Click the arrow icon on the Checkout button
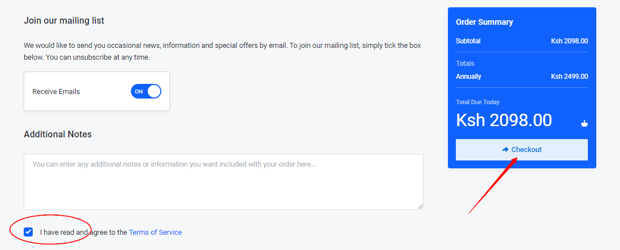 tap(505, 150)
